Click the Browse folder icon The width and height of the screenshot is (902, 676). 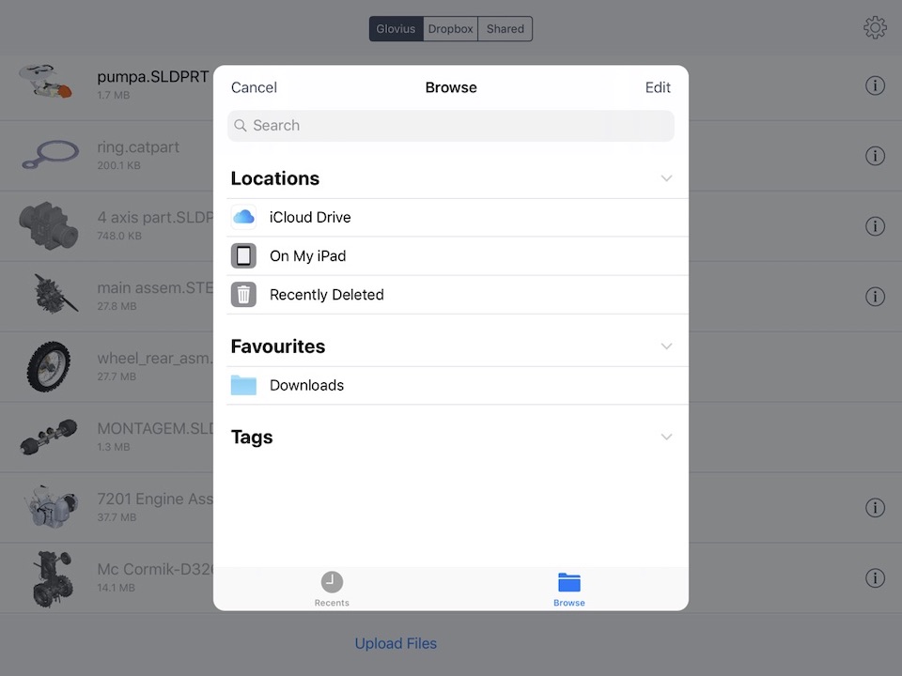(x=569, y=582)
